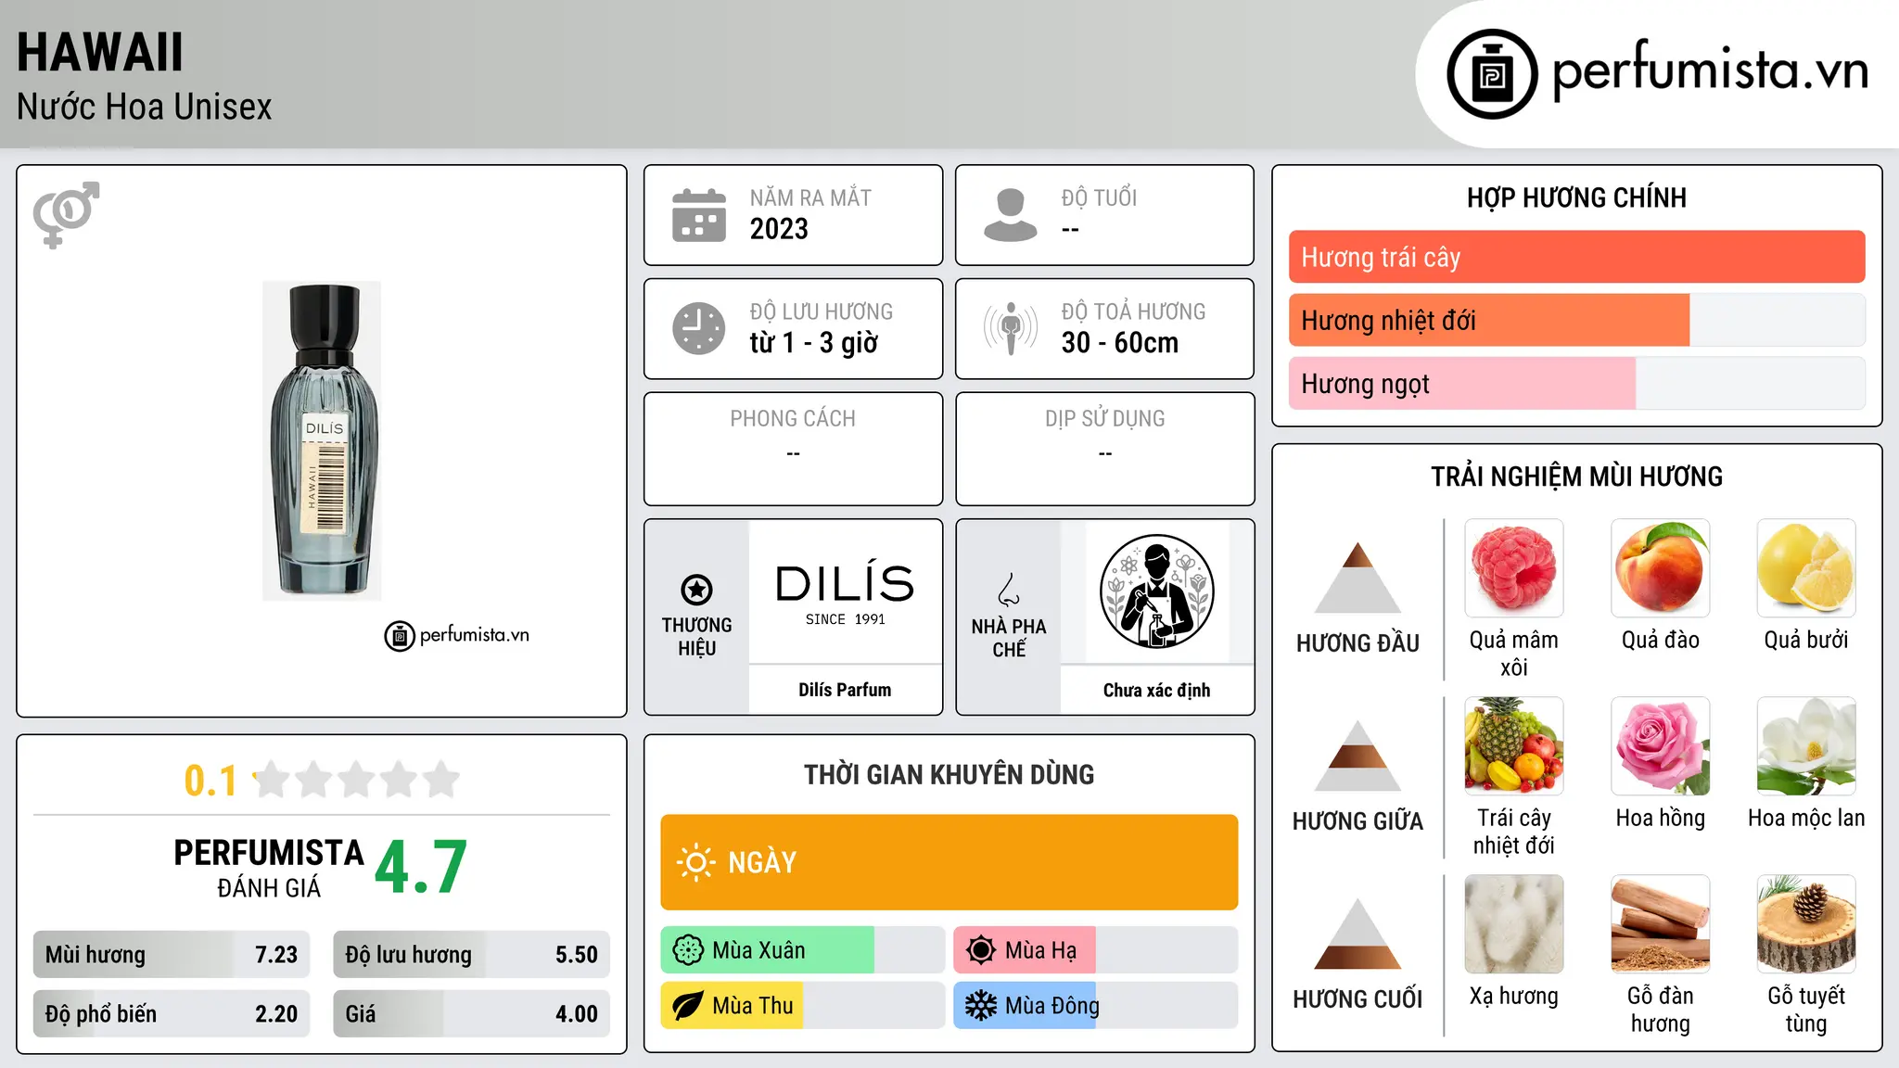Image resolution: width=1899 pixels, height=1068 pixels.
Task: Click the unisex gender symbol icon
Action: 66,215
